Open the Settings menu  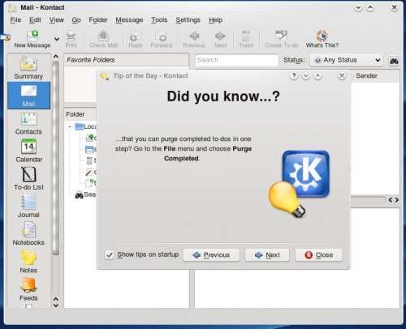[188, 20]
